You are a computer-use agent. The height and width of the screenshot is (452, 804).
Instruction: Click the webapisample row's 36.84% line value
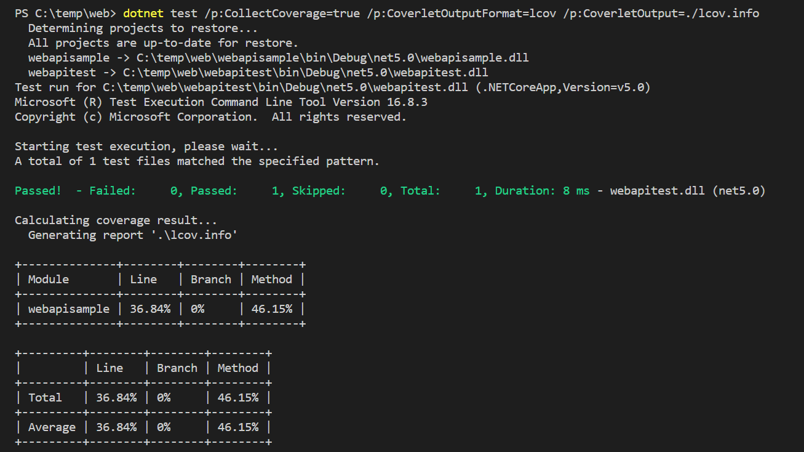click(x=150, y=309)
